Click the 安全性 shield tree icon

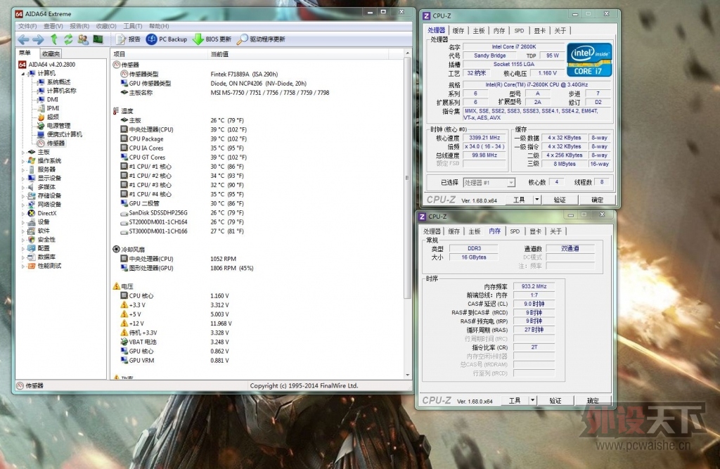pos(31,239)
